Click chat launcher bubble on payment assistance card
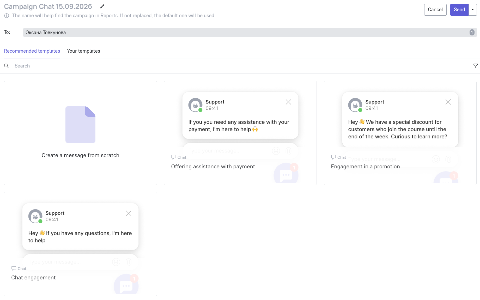The height and width of the screenshot is (300, 480). 286,173
